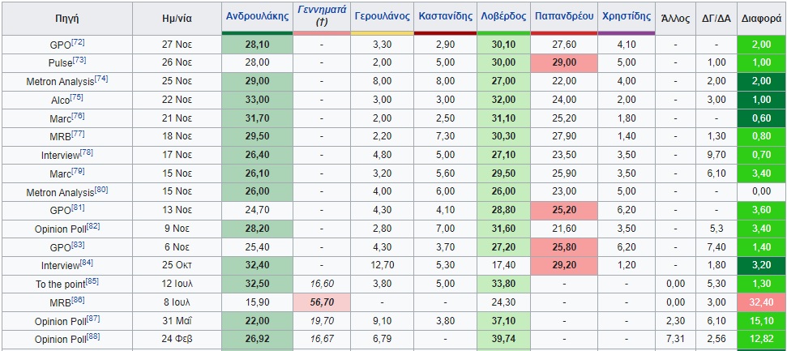Jump to footnote 85 for To the point
787x351 pixels.
[92, 281]
